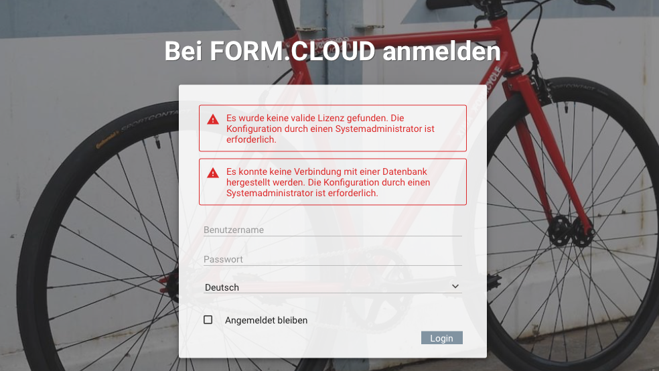Click the word Datenbank in second alert
The image size is (659, 371).
(x=405, y=171)
